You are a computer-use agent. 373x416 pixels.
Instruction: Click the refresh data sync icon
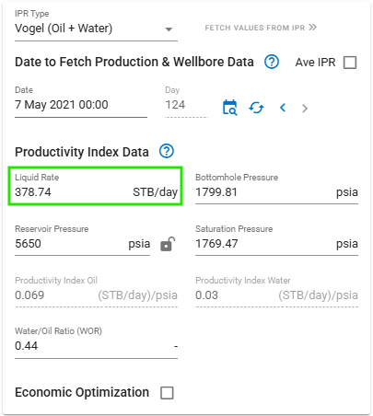coord(256,108)
